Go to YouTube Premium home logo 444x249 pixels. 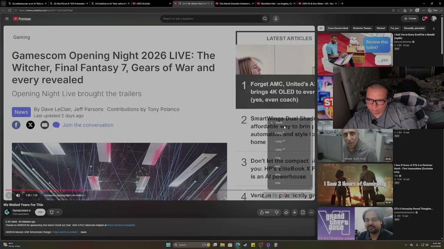[22, 19]
